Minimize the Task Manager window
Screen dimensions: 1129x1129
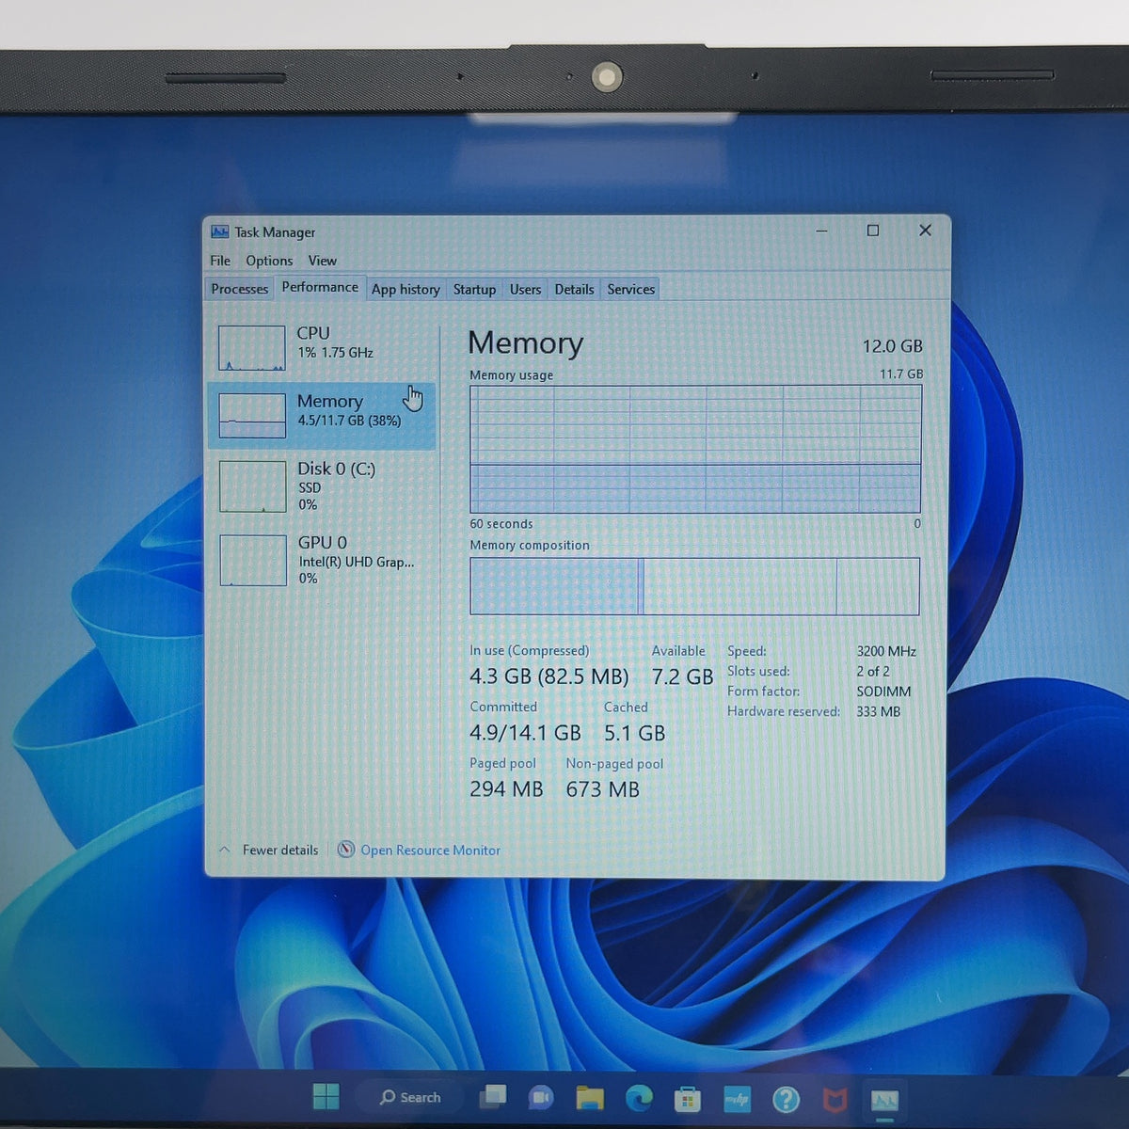821,231
